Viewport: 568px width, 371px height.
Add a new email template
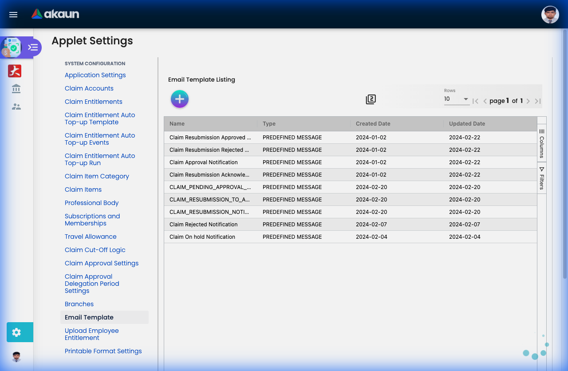point(180,99)
